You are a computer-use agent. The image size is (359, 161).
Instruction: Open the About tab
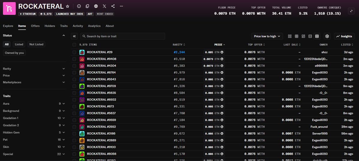110,26
